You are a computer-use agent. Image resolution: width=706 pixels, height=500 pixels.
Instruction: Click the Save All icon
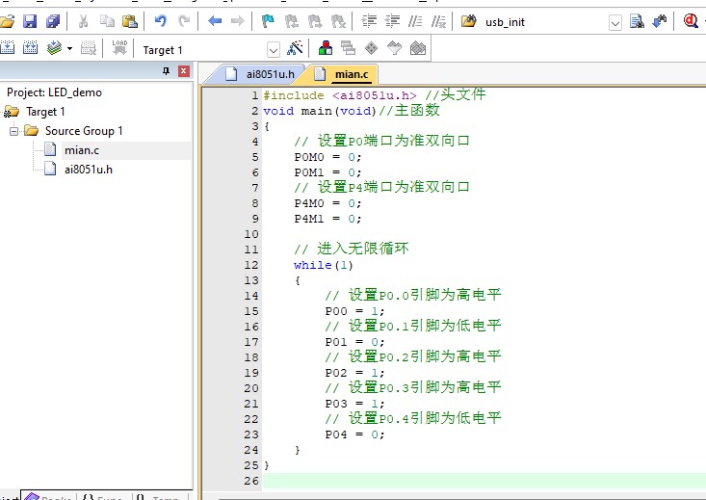[x=52, y=20]
